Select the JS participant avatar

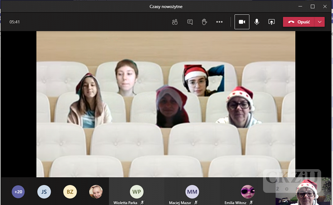pyautogui.click(x=44, y=192)
